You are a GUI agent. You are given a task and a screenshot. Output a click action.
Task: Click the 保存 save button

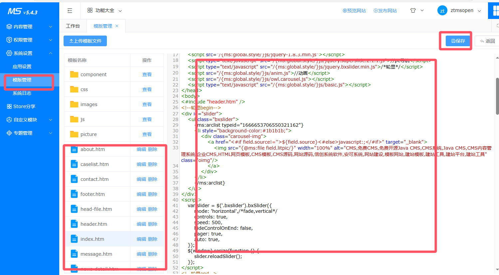pos(458,41)
